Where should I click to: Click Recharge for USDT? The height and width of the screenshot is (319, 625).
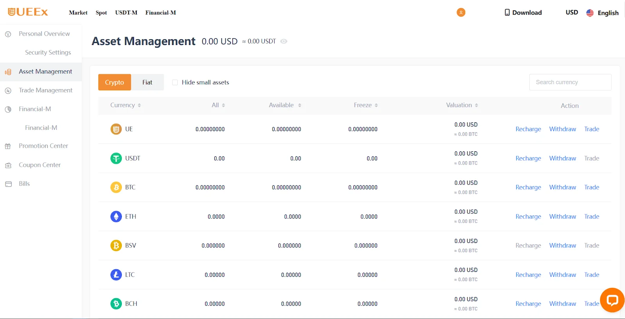[x=528, y=158]
